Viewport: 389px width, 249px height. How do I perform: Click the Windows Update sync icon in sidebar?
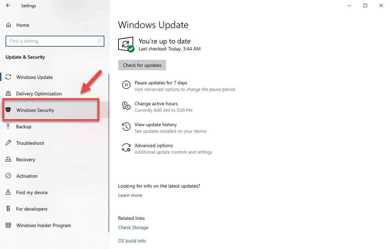pyautogui.click(x=9, y=77)
